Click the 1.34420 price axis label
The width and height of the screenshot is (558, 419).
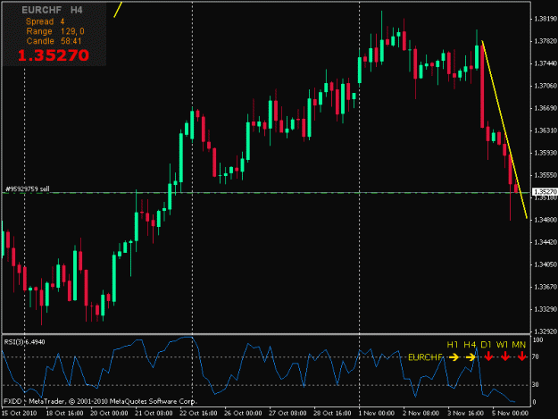tap(546, 242)
